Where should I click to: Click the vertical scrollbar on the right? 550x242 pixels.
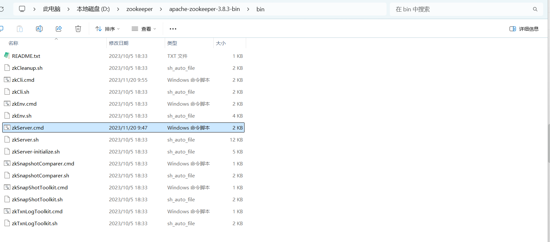click(x=548, y=143)
